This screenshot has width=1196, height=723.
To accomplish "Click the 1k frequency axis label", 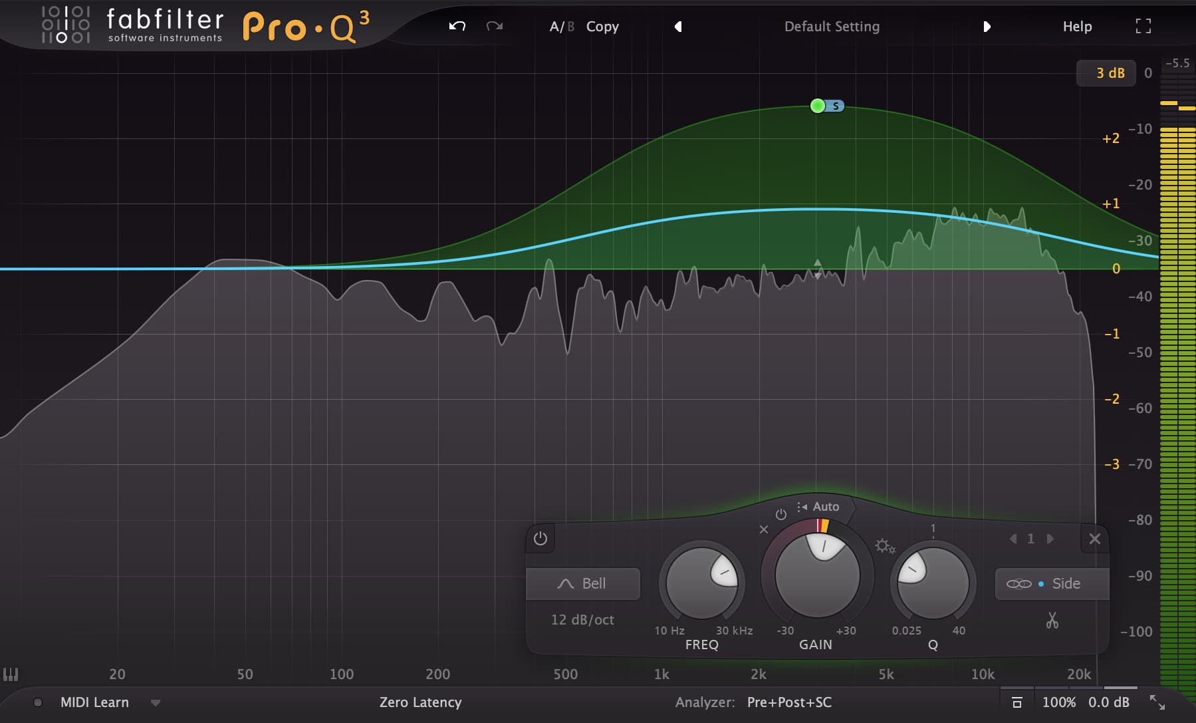I will [x=661, y=674].
